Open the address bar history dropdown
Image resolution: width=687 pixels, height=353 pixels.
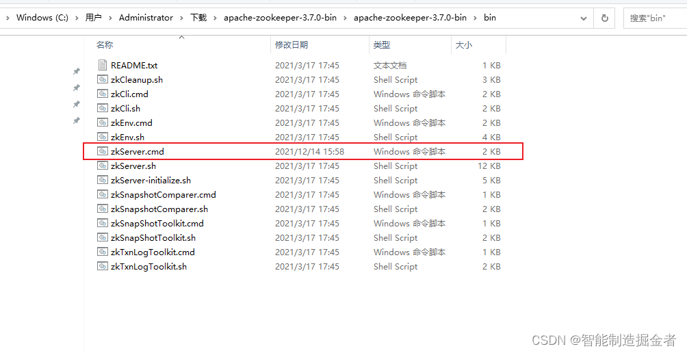click(584, 18)
